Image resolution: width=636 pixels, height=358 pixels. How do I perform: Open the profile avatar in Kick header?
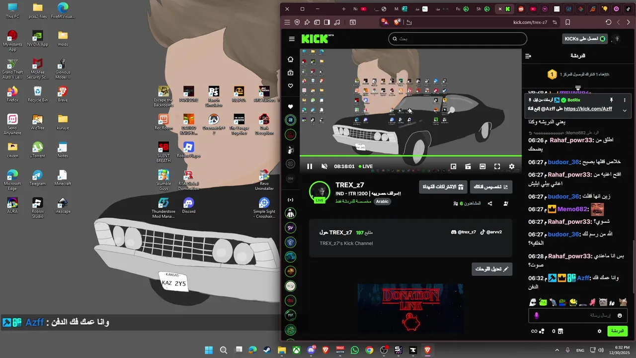click(617, 39)
